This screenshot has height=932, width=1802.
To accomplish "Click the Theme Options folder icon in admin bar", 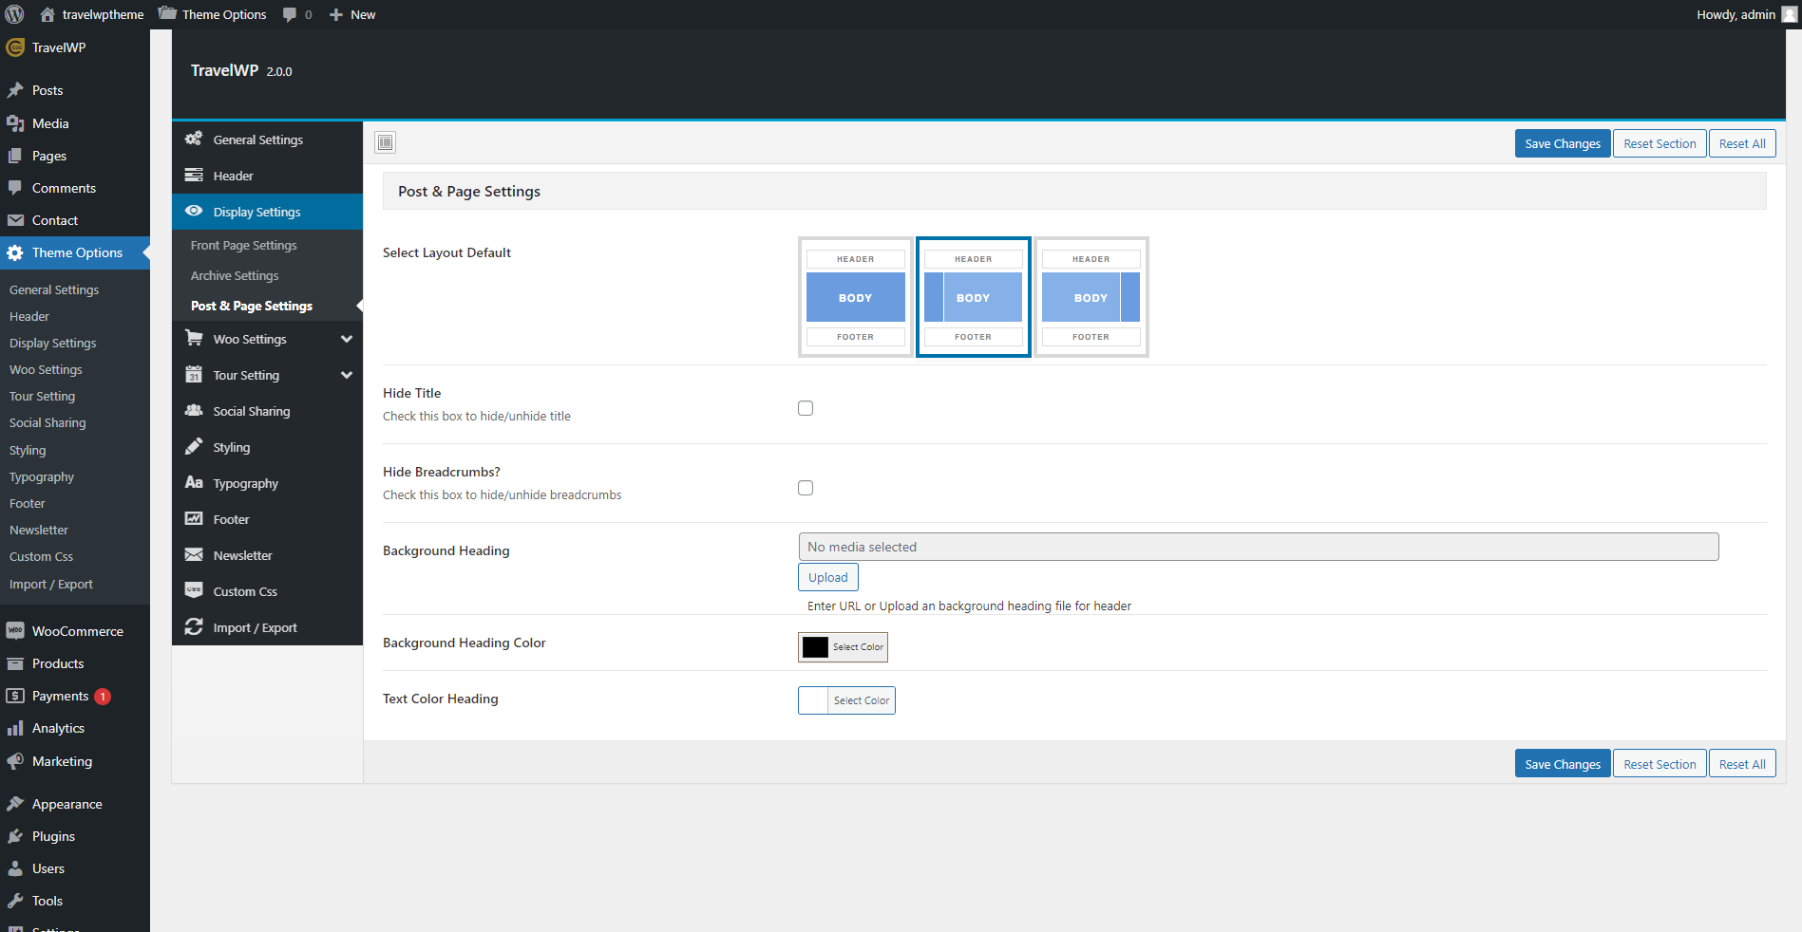I will click(x=167, y=13).
